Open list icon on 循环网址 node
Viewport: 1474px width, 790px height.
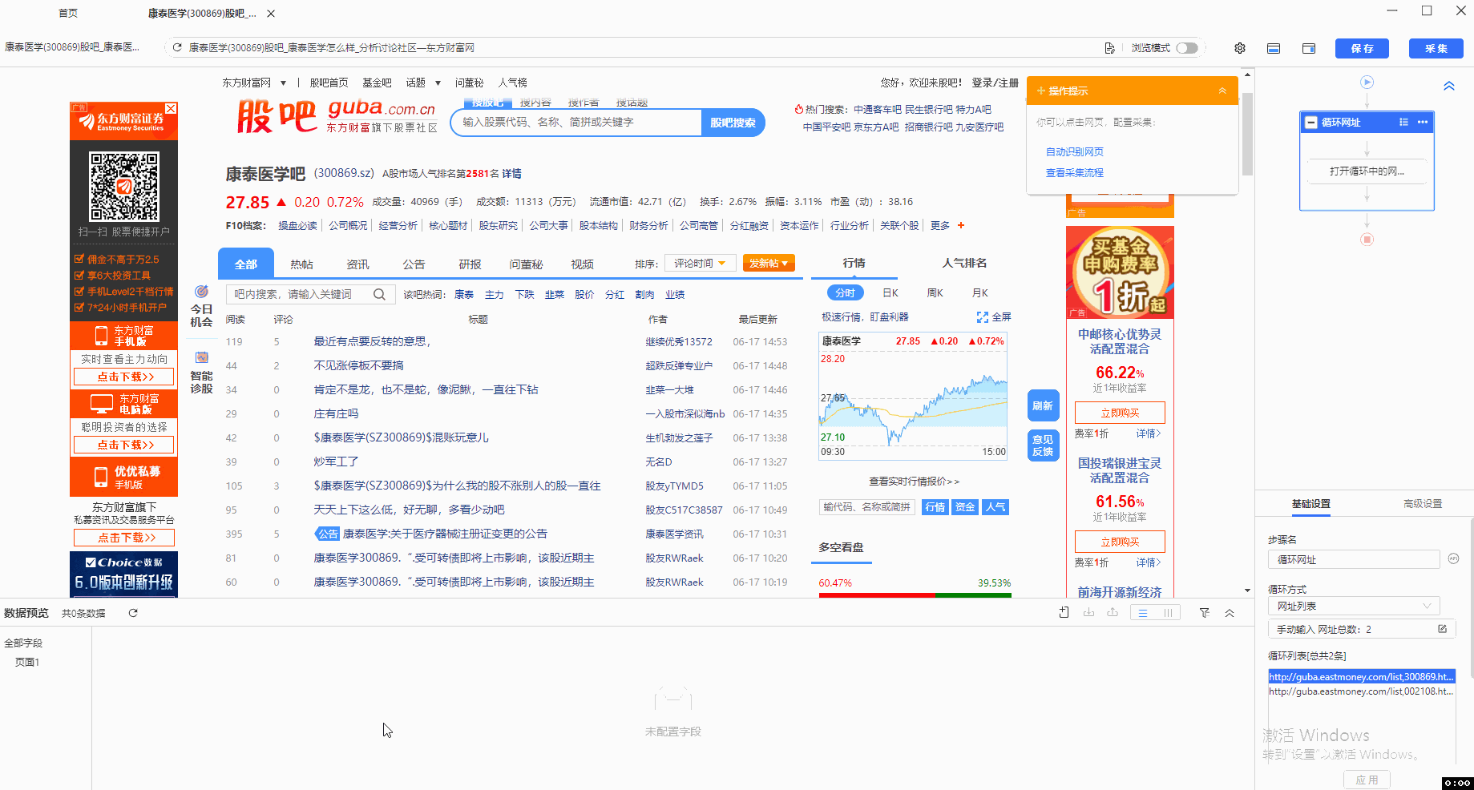pyautogui.click(x=1403, y=123)
